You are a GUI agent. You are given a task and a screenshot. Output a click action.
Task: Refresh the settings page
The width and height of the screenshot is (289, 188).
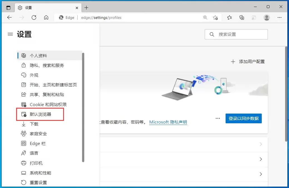tap(34, 17)
